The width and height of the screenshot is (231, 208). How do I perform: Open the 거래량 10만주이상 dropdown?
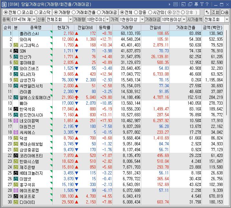coord(108,19)
